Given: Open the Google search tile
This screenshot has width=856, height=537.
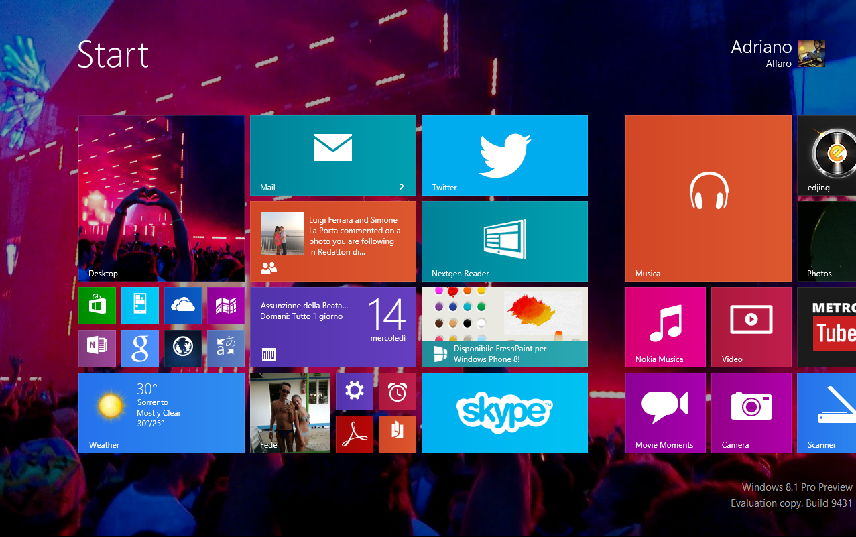Looking at the screenshot, I should [x=140, y=349].
